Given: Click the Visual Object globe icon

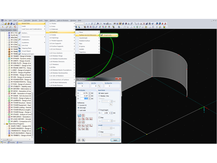Looking at the screenshot, I should click(19, 51).
